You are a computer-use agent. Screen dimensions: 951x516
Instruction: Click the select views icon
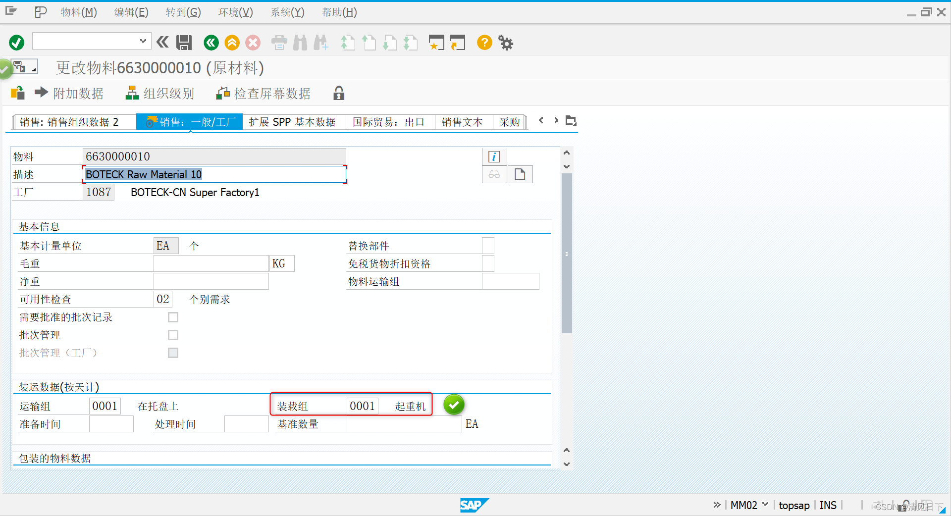[x=24, y=67]
